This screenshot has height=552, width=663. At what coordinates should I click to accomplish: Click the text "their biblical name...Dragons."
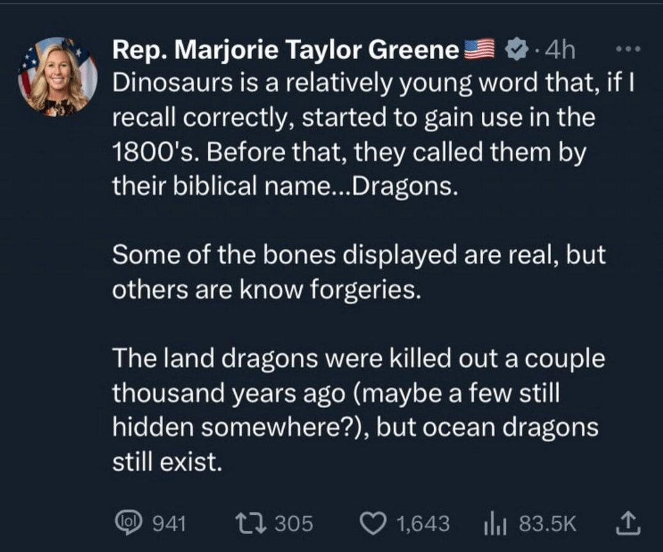tap(285, 186)
